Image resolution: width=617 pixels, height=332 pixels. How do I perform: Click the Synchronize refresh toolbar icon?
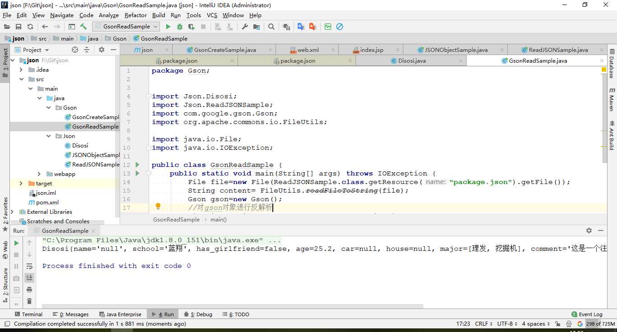tap(30, 27)
